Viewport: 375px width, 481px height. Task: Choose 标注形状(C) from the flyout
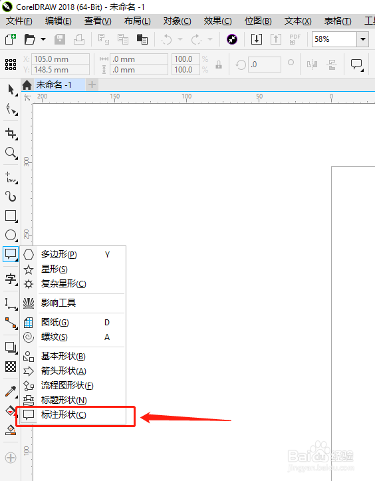click(74, 414)
